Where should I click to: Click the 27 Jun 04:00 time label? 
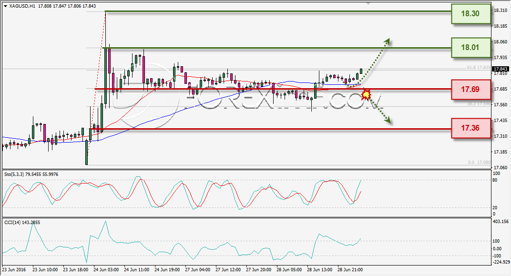[197, 270]
